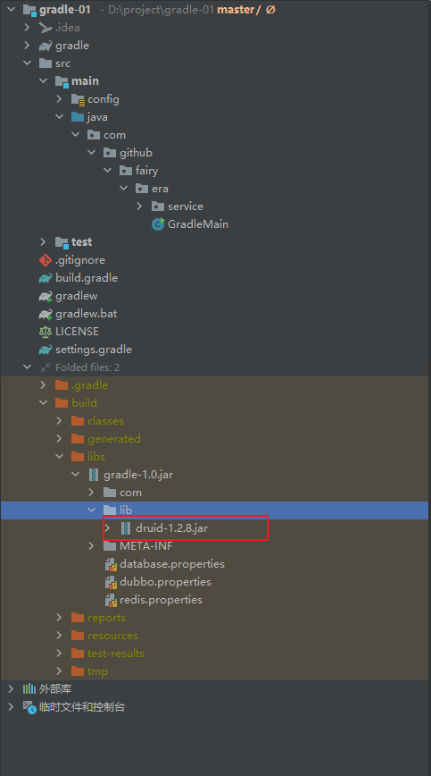Click the druid-1.2.8.jar archive icon
The image size is (431, 776).
126,528
